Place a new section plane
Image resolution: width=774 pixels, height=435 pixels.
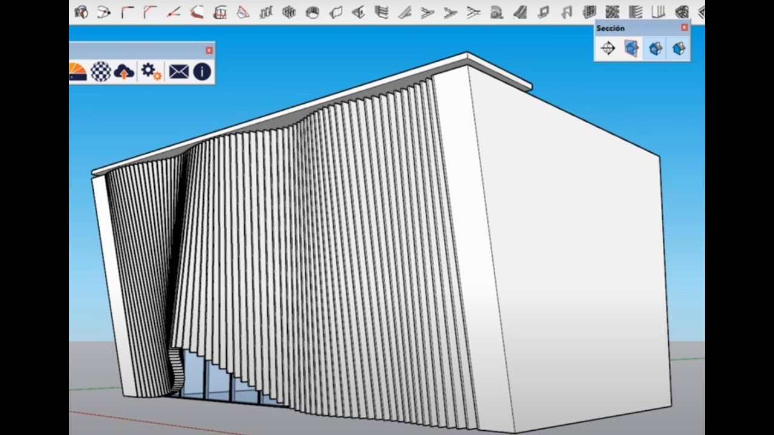608,48
